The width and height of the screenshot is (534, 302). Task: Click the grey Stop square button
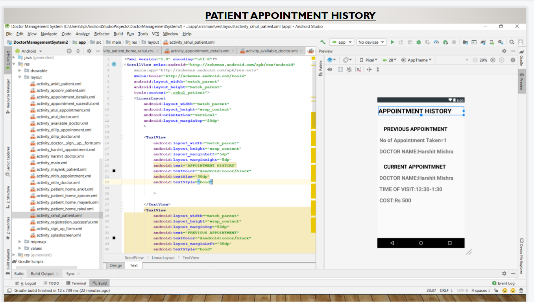pyautogui.click(x=454, y=42)
